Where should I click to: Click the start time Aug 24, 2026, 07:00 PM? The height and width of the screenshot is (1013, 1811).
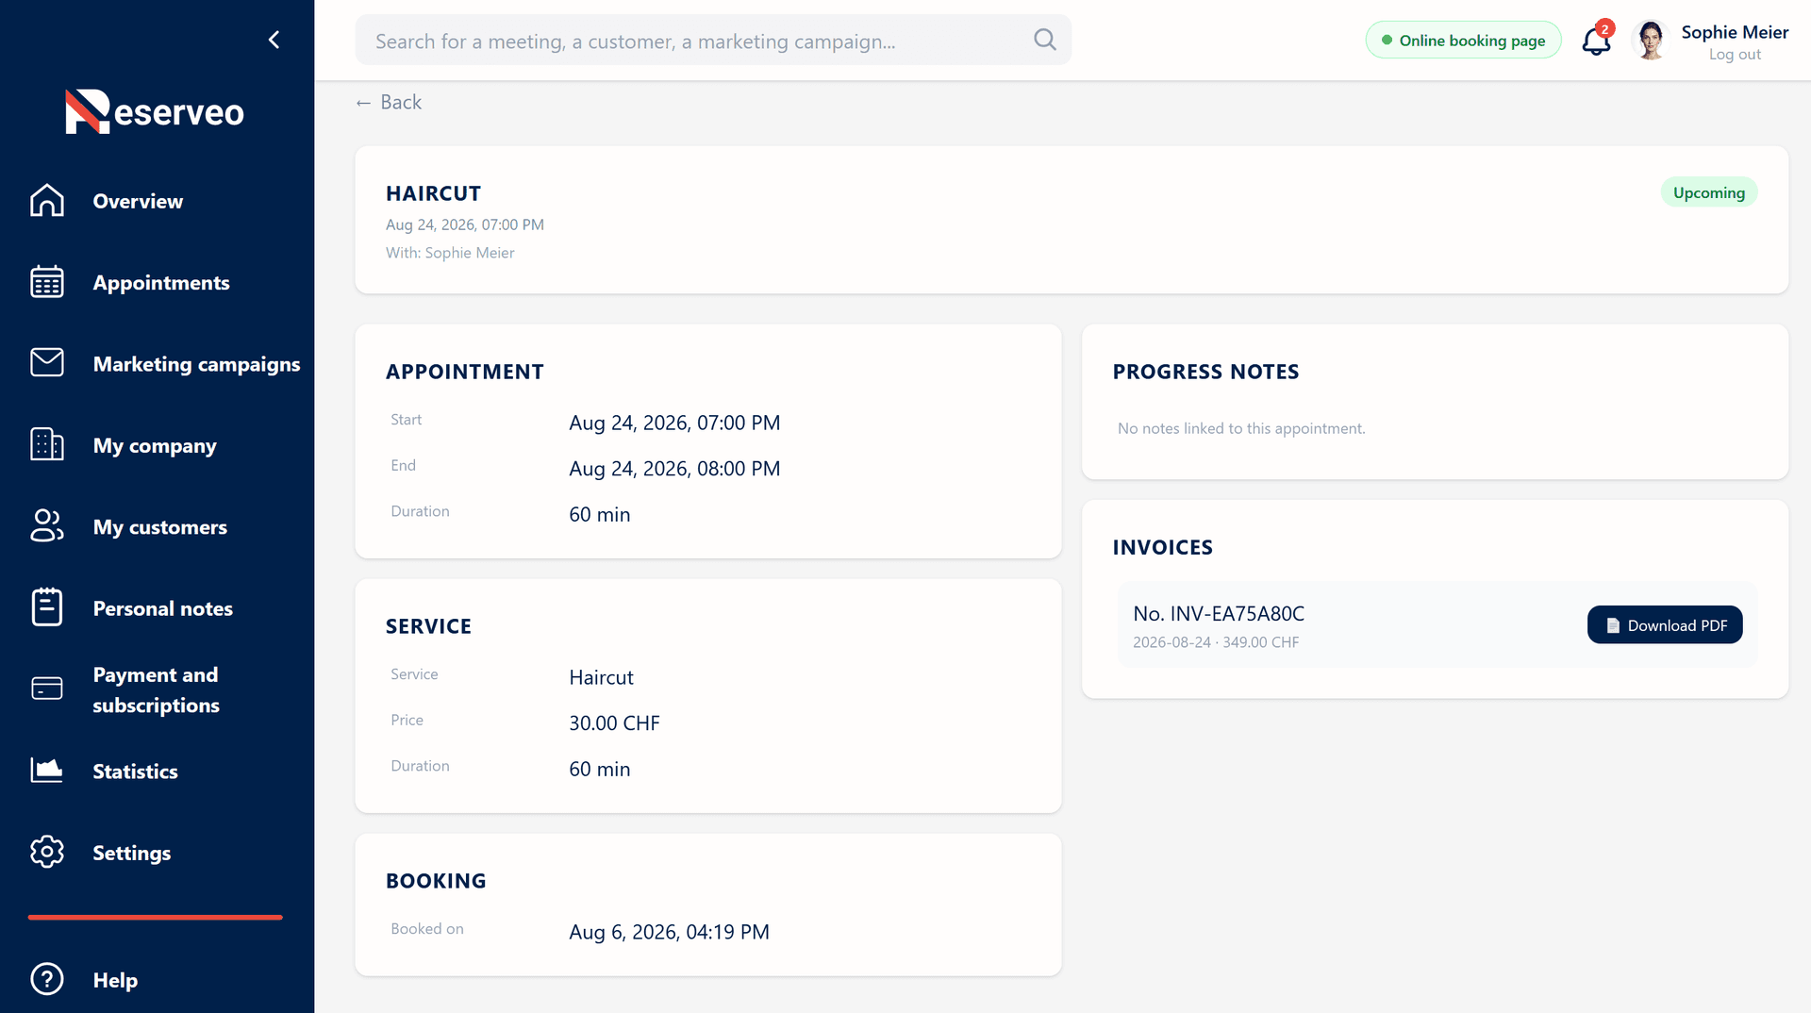(x=674, y=423)
